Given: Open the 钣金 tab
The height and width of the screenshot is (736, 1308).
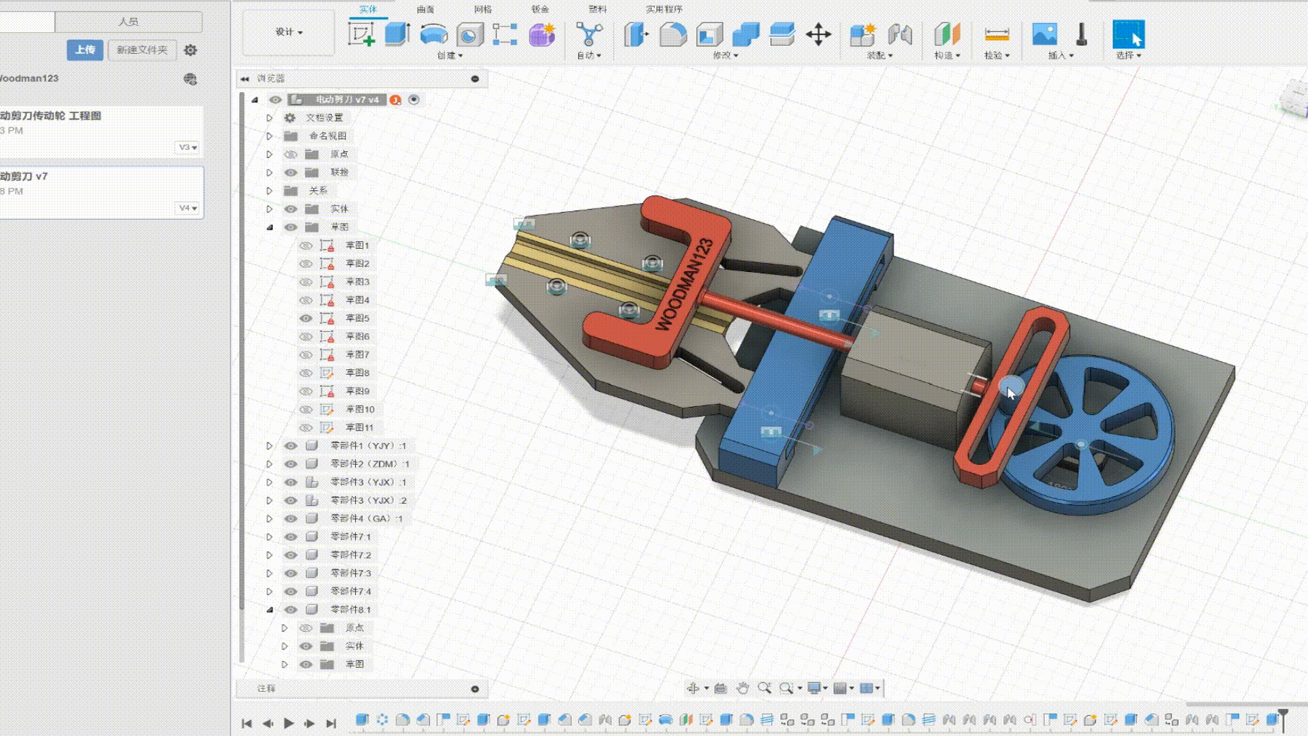Looking at the screenshot, I should [540, 10].
